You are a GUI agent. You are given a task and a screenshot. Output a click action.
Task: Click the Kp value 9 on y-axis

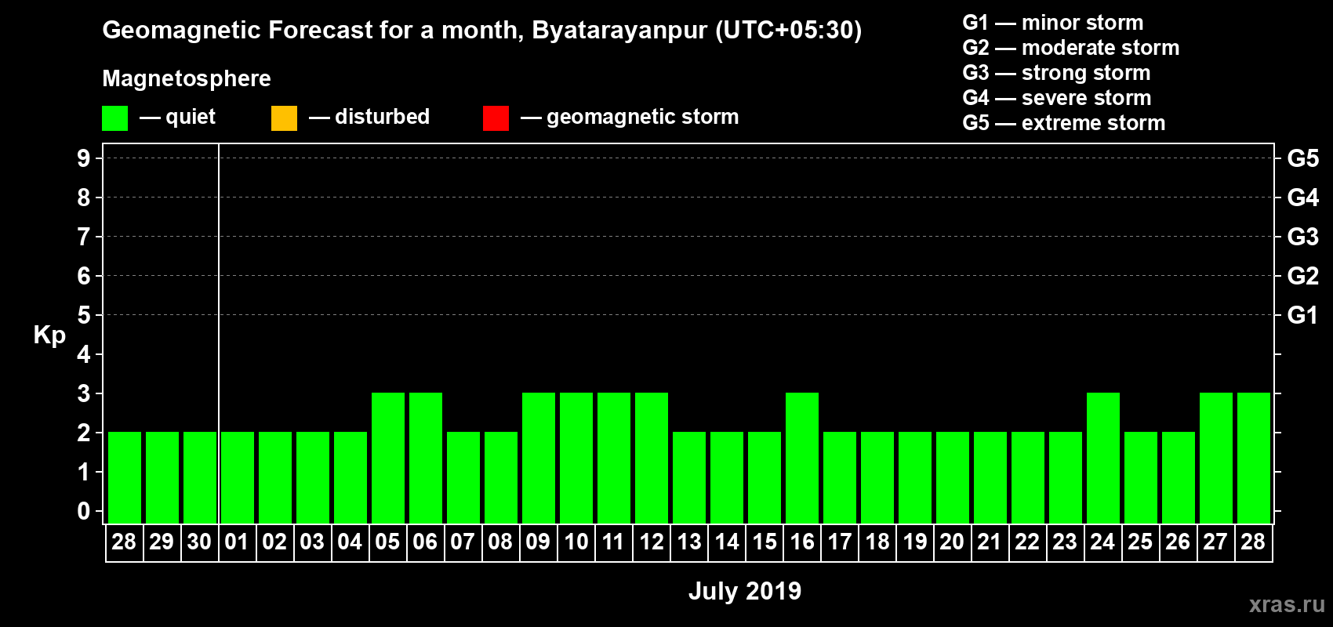(x=84, y=158)
